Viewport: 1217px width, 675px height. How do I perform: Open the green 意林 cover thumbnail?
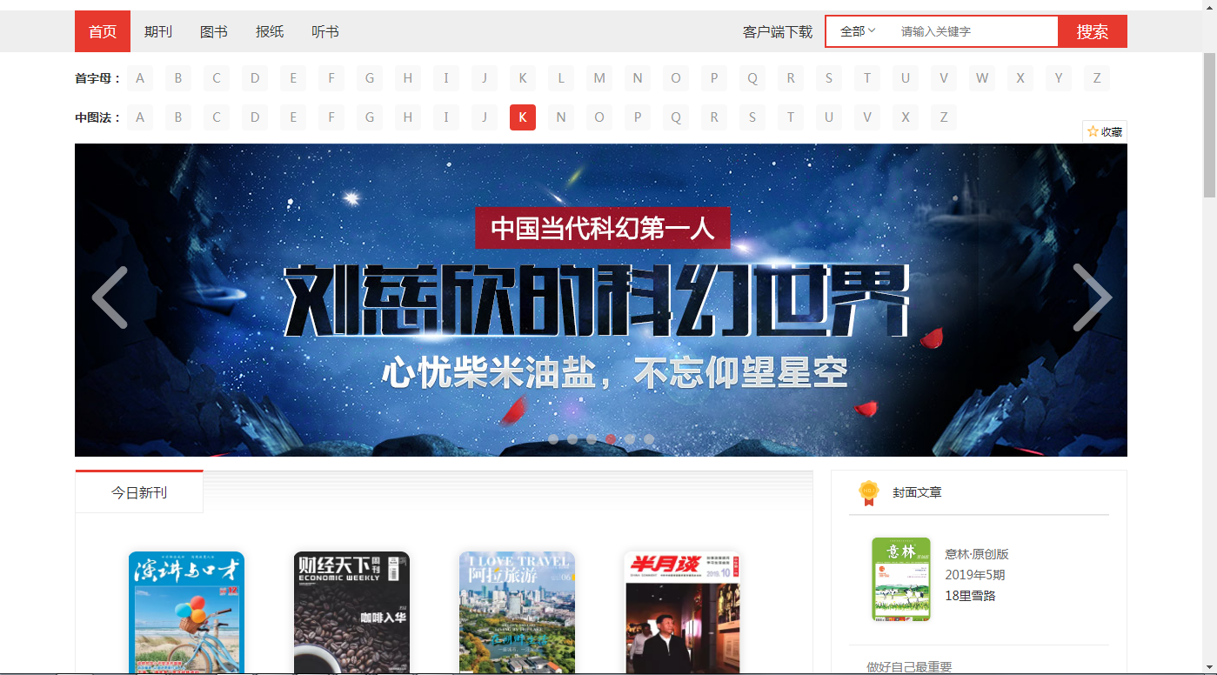pyautogui.click(x=901, y=578)
